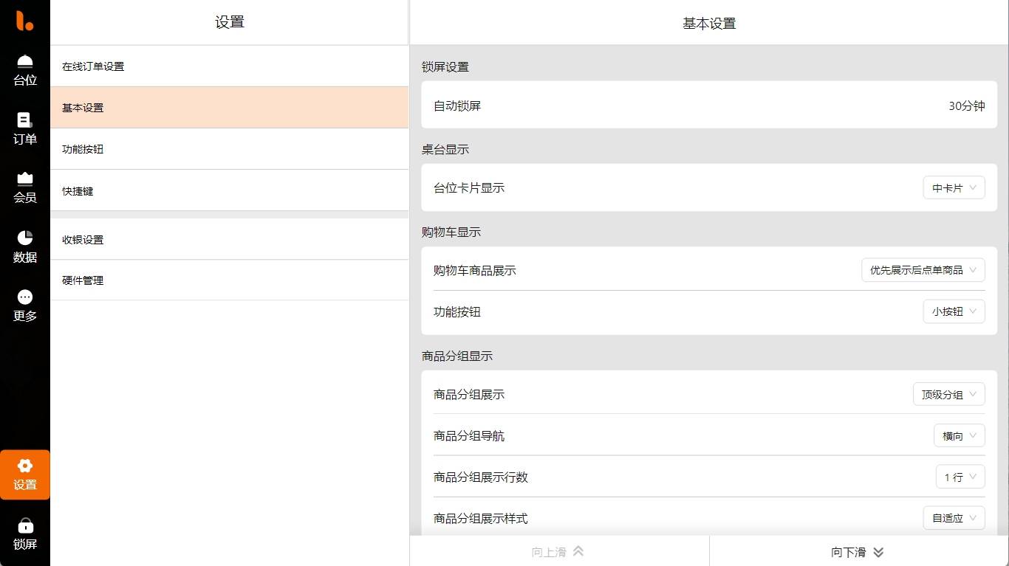Open the 商品分组导航 横向 dropdown
This screenshot has width=1009, height=566.
[x=959, y=436]
